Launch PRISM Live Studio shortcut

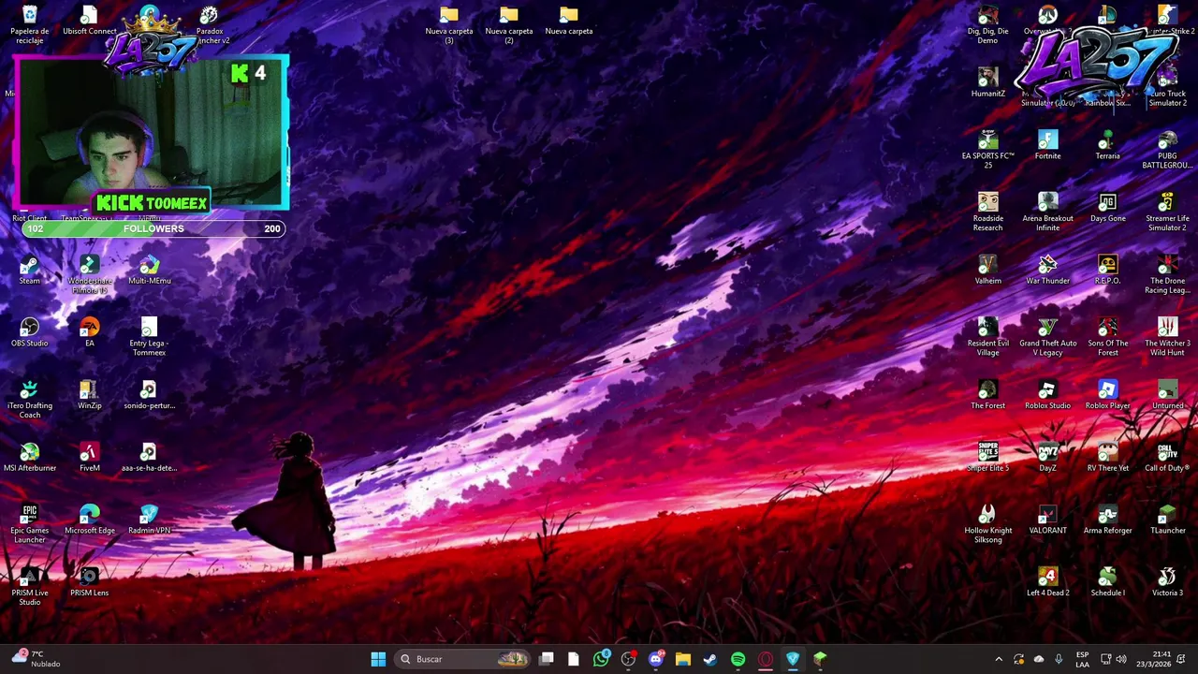(x=30, y=587)
